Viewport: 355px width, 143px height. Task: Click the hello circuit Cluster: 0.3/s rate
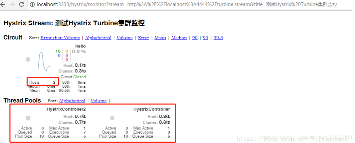tap(72, 71)
